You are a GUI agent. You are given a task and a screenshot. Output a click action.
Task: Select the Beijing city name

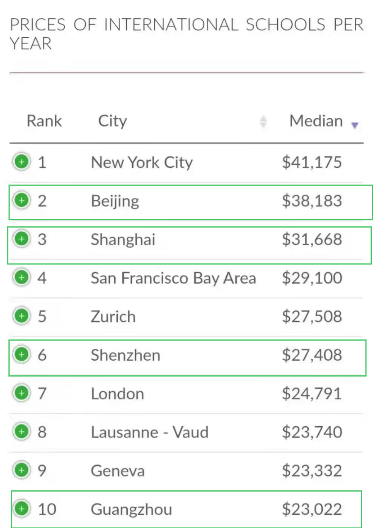(115, 201)
